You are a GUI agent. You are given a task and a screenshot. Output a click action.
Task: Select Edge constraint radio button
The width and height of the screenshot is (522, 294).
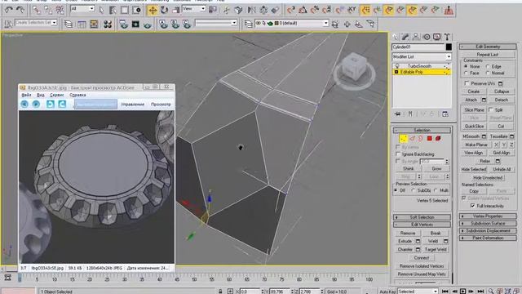488,66
